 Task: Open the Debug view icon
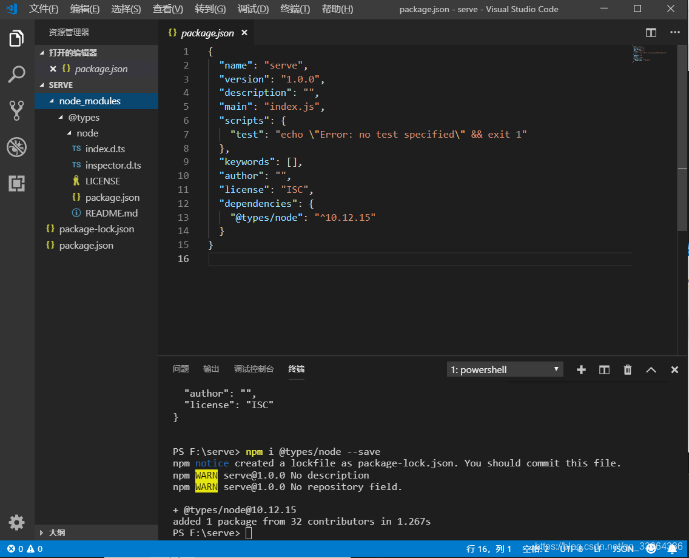[17, 147]
